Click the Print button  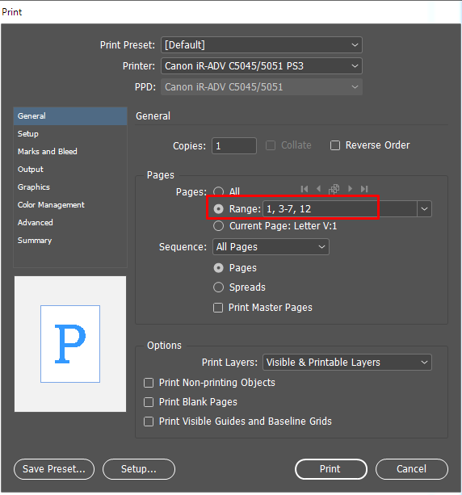point(330,469)
